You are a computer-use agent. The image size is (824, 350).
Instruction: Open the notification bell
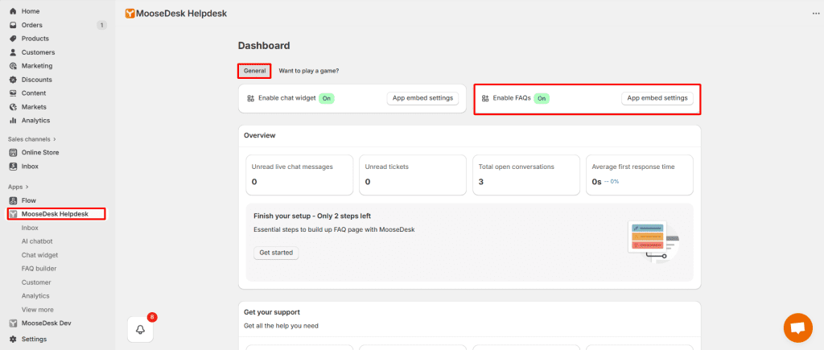(140, 330)
